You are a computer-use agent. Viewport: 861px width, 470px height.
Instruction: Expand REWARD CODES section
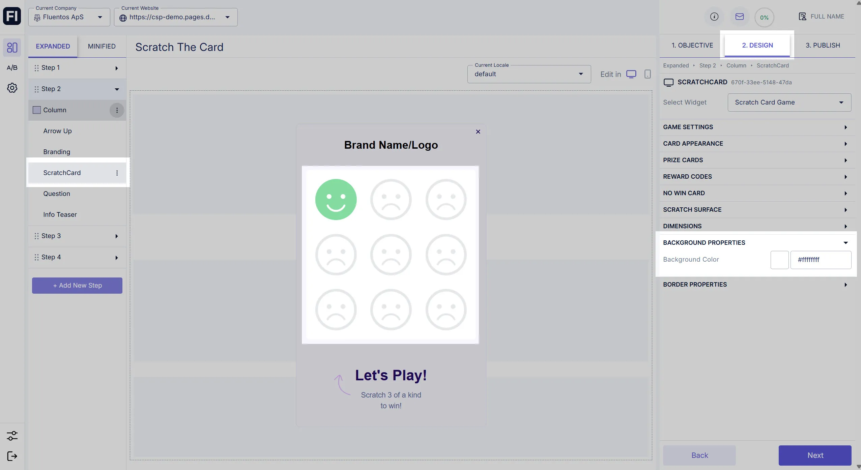coord(757,177)
